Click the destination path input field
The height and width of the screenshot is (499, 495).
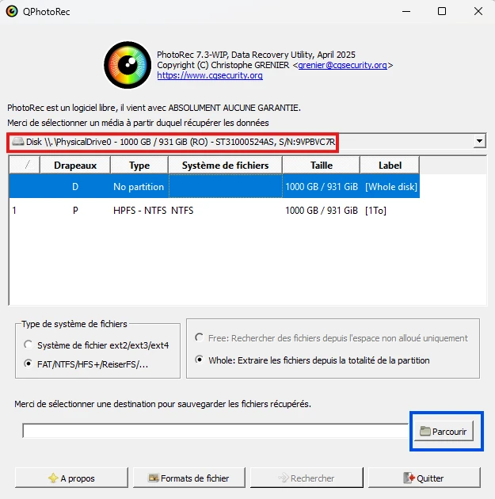(x=215, y=431)
